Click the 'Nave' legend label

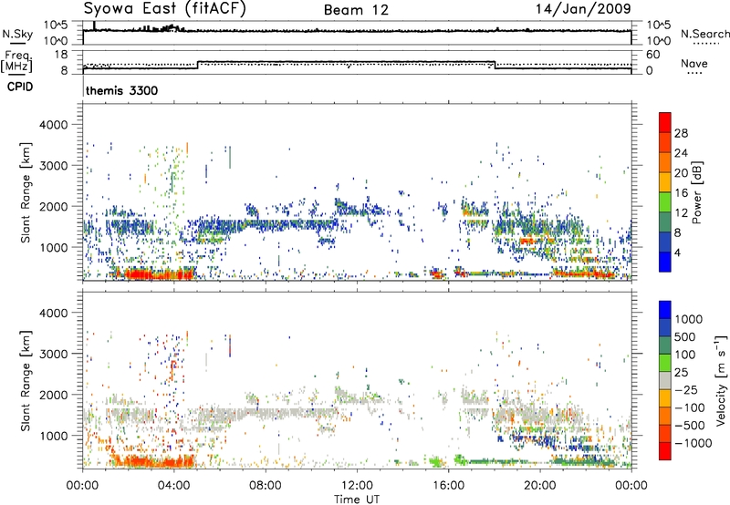click(x=694, y=63)
